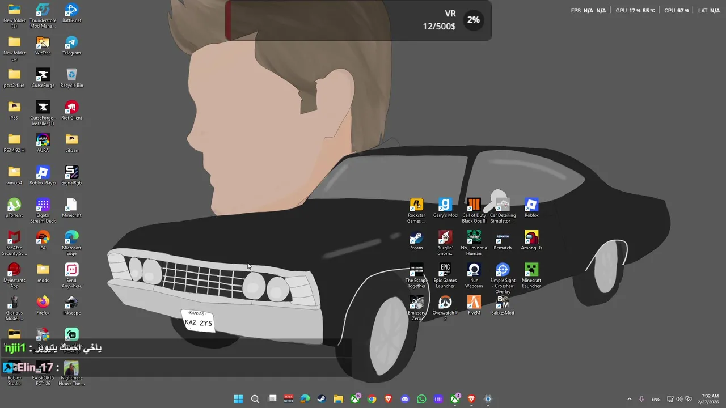
Task: Select the win-x64 folder icon
Action: click(14, 176)
